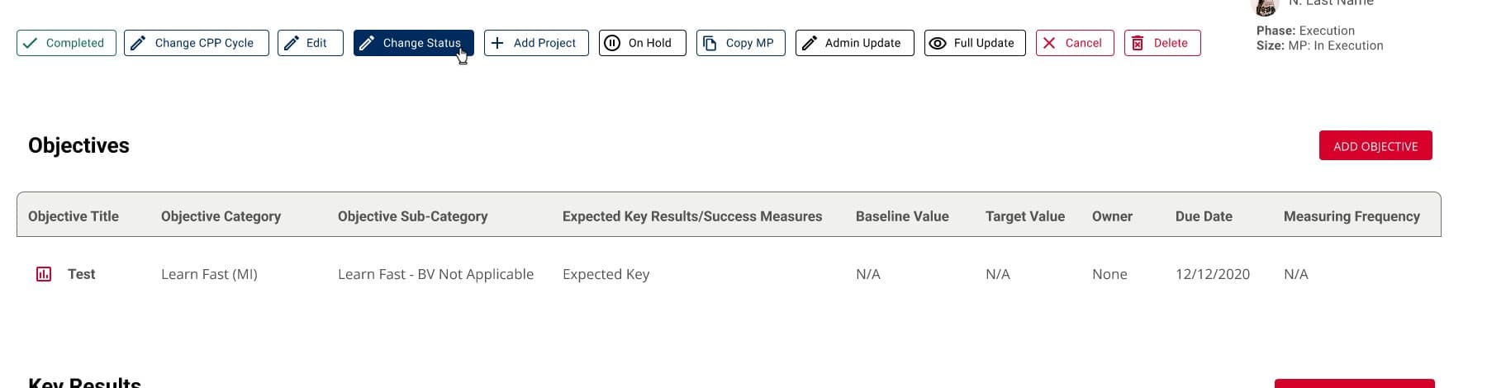Click Change Status button

point(414,43)
